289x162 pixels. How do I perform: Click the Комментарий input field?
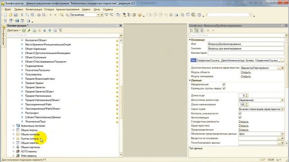[246, 53]
